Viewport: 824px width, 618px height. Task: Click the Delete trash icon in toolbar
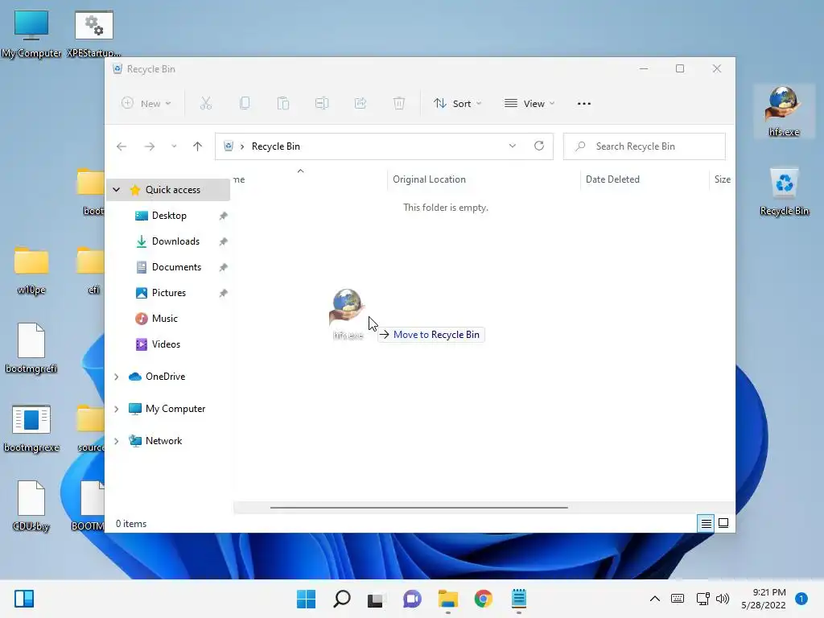(x=399, y=104)
